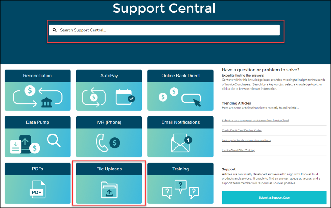331x208 pixels.
Task: Click the 'Expedite finding the answers!' text
Action: point(243,75)
